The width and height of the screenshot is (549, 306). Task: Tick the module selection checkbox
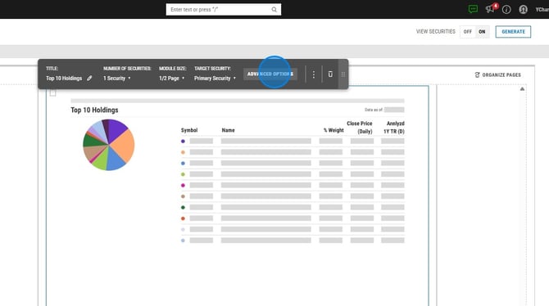(53, 93)
